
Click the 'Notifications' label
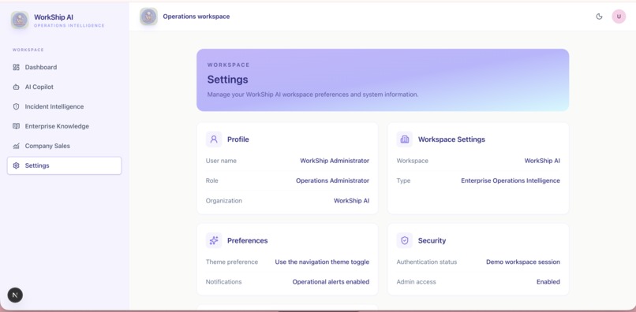[x=223, y=282]
